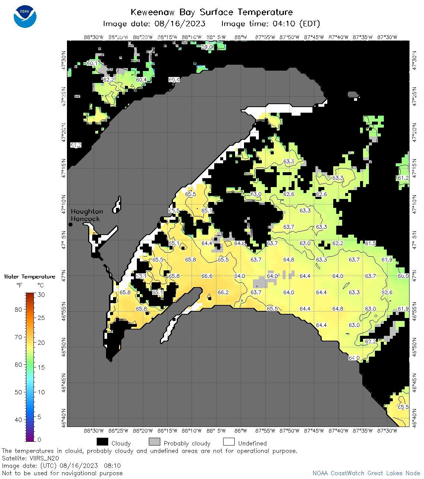This screenshot has width=424, height=479.
Task: Click the Image time 04:10 (EDT) text
Action: [x=271, y=24]
